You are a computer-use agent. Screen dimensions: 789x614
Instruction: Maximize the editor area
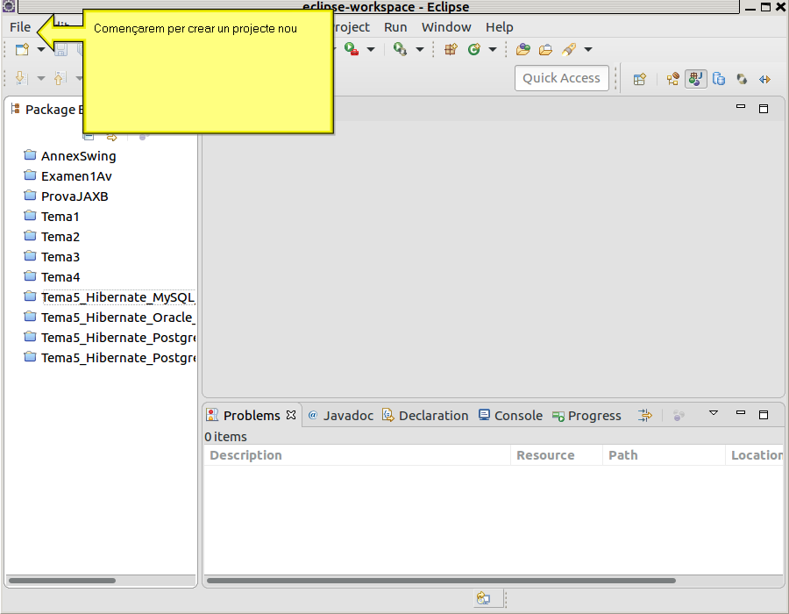[764, 108]
